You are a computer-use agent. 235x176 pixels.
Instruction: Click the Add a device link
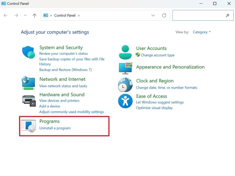tap(49, 106)
